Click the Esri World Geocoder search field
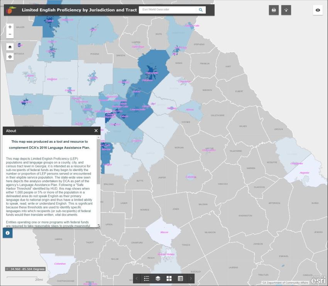 [167, 10]
